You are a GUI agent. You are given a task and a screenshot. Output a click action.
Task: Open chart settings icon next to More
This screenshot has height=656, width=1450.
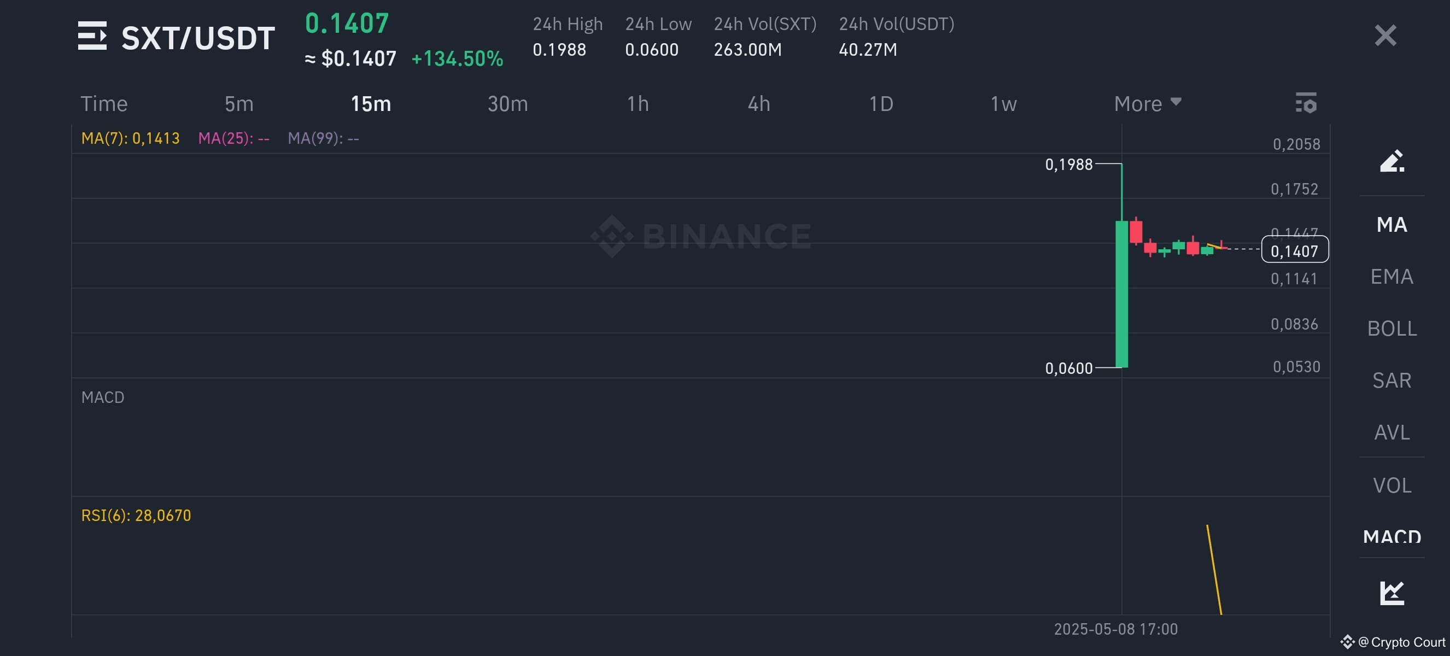point(1306,103)
